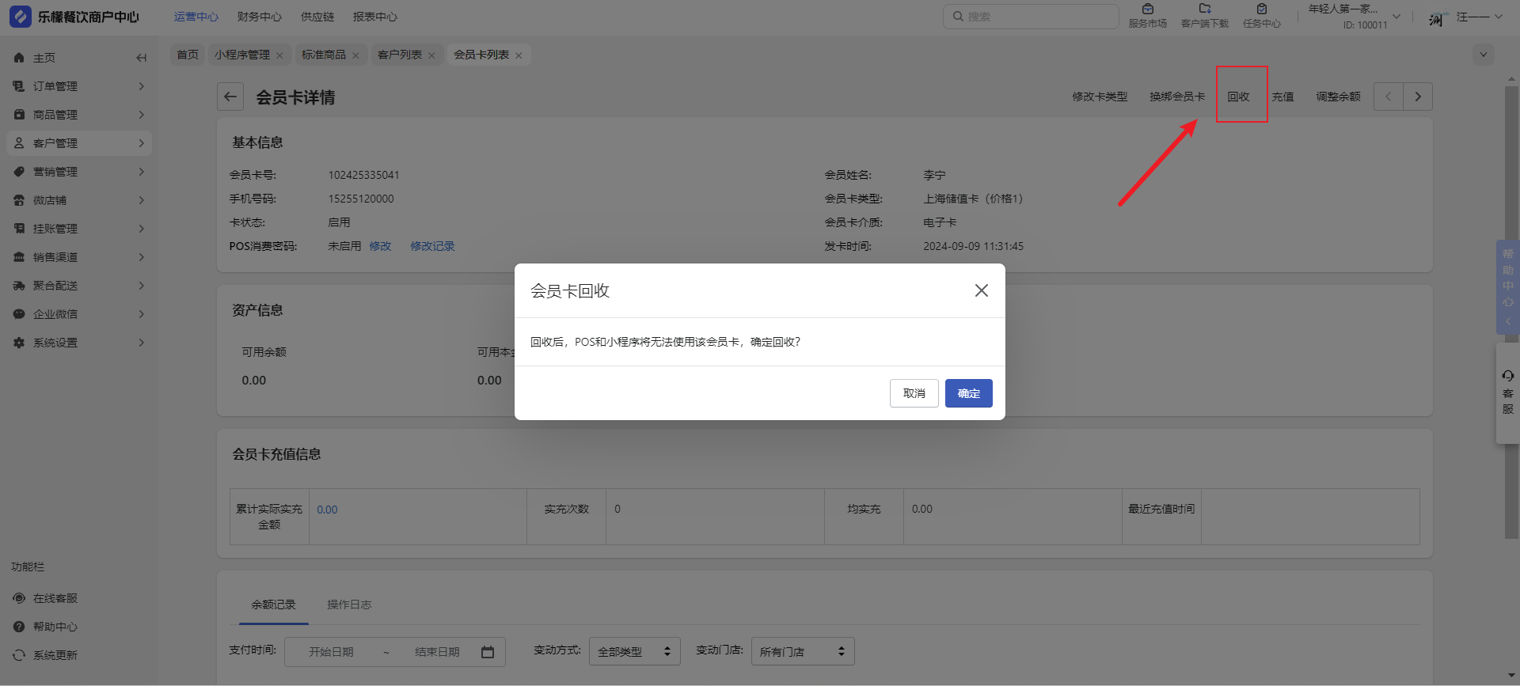Open 任务中心 icon in header
The image size is (1520, 686).
tap(1261, 16)
